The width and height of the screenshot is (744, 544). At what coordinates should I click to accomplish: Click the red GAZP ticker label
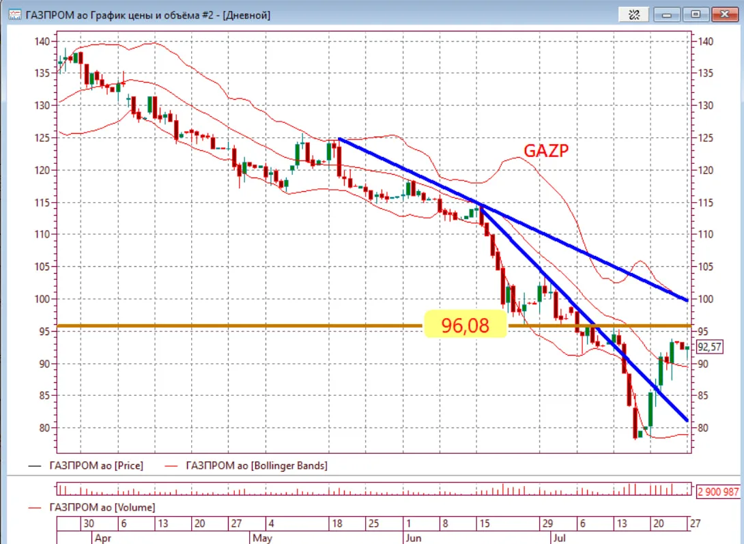[x=545, y=150]
